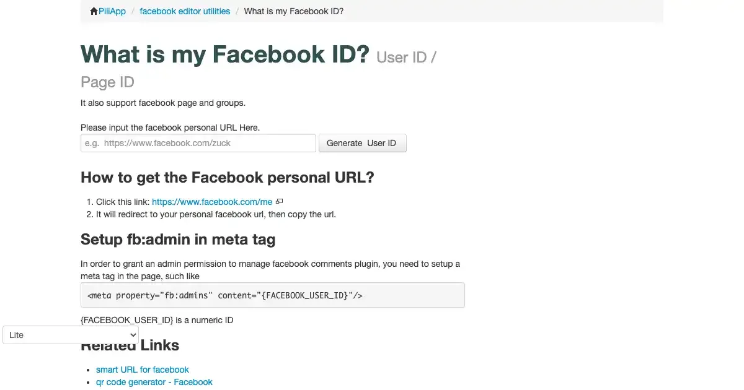This screenshot has height=390, width=744.
Task: Open the https://www.facebook.com/me link
Action: (x=212, y=202)
